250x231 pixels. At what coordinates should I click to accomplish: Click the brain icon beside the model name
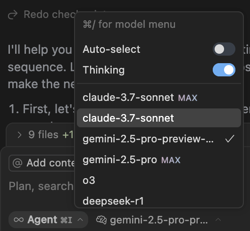(101, 220)
